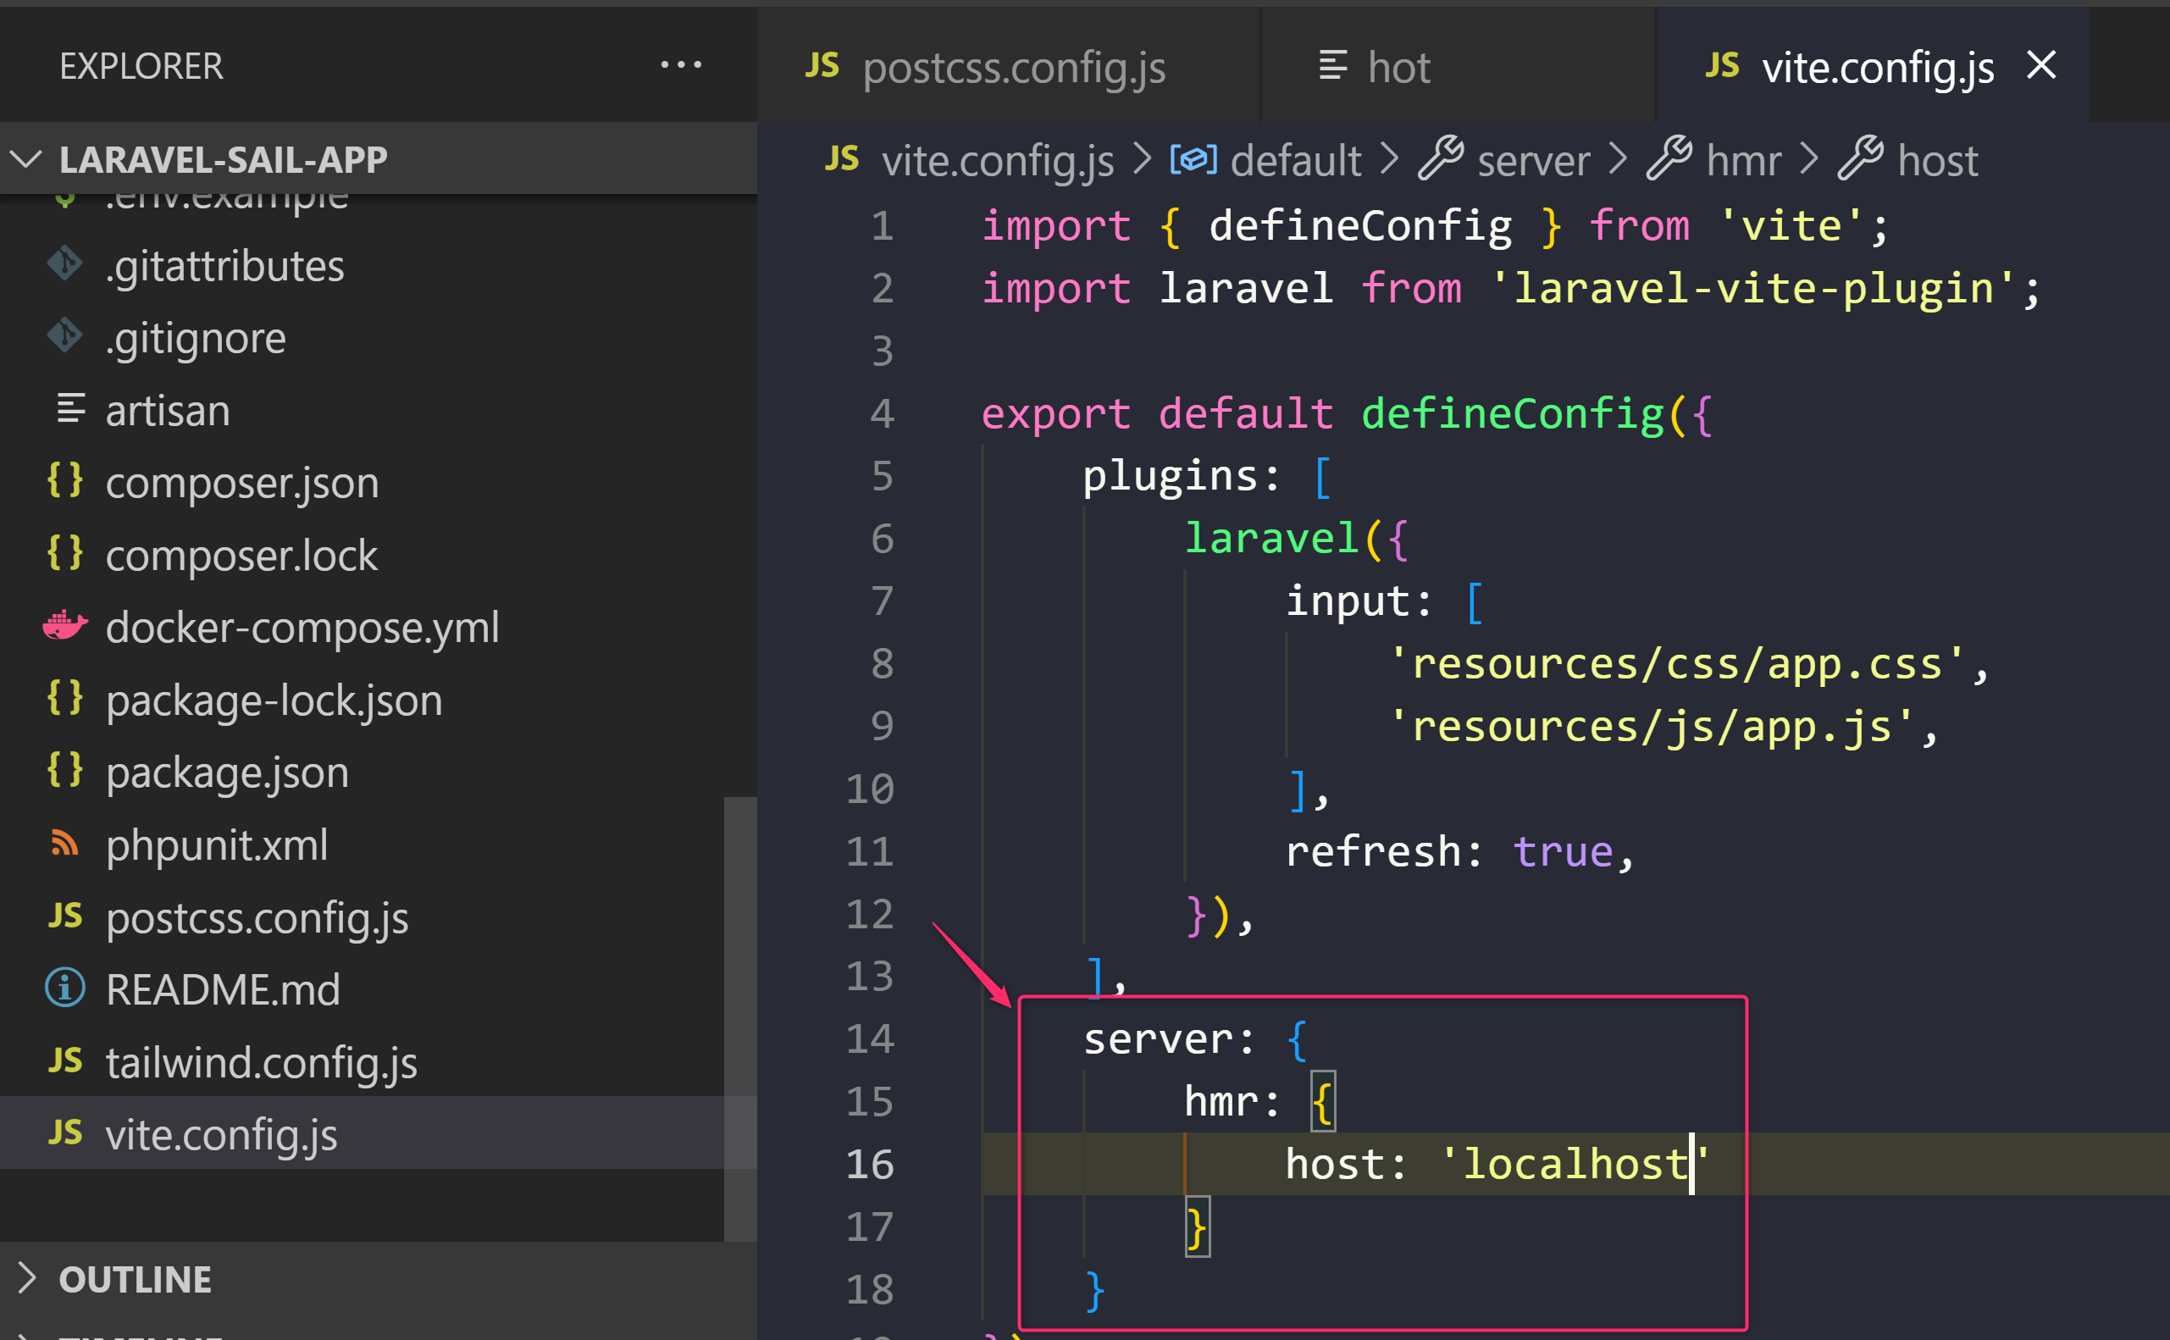Open the Explorer more actions menu

tap(680, 64)
